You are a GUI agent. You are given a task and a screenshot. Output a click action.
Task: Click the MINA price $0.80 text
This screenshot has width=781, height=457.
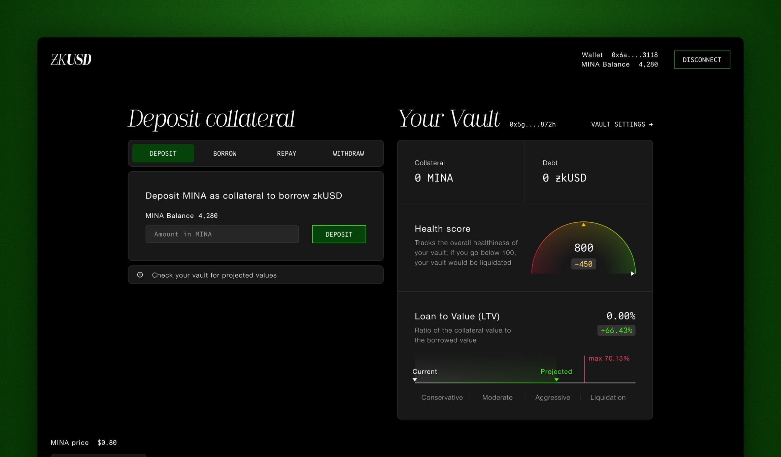point(84,443)
